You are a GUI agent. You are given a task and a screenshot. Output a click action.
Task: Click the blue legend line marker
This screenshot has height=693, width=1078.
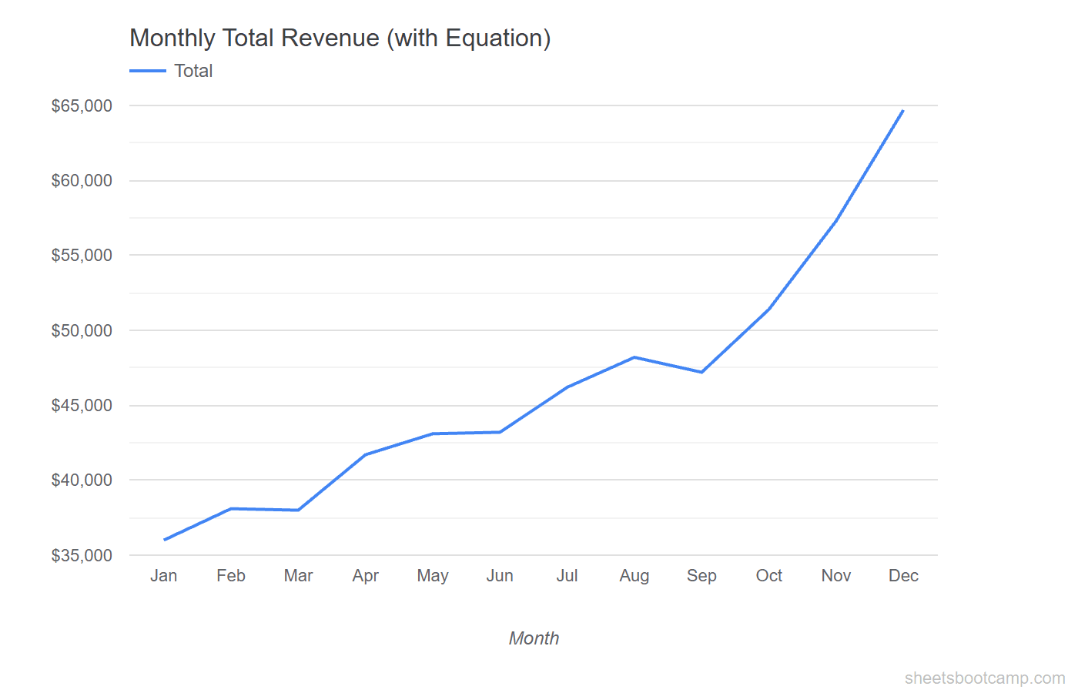click(x=146, y=70)
